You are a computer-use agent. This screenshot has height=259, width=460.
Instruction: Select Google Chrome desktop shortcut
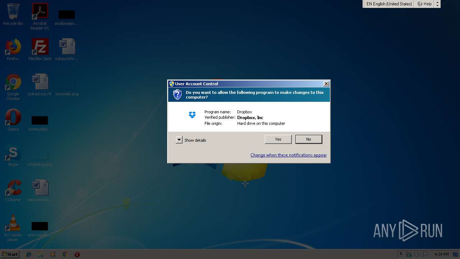pyautogui.click(x=13, y=87)
